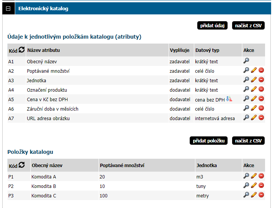
Task: Collapse the Elektronický katalog section
Action: pyautogui.click(x=8, y=8)
